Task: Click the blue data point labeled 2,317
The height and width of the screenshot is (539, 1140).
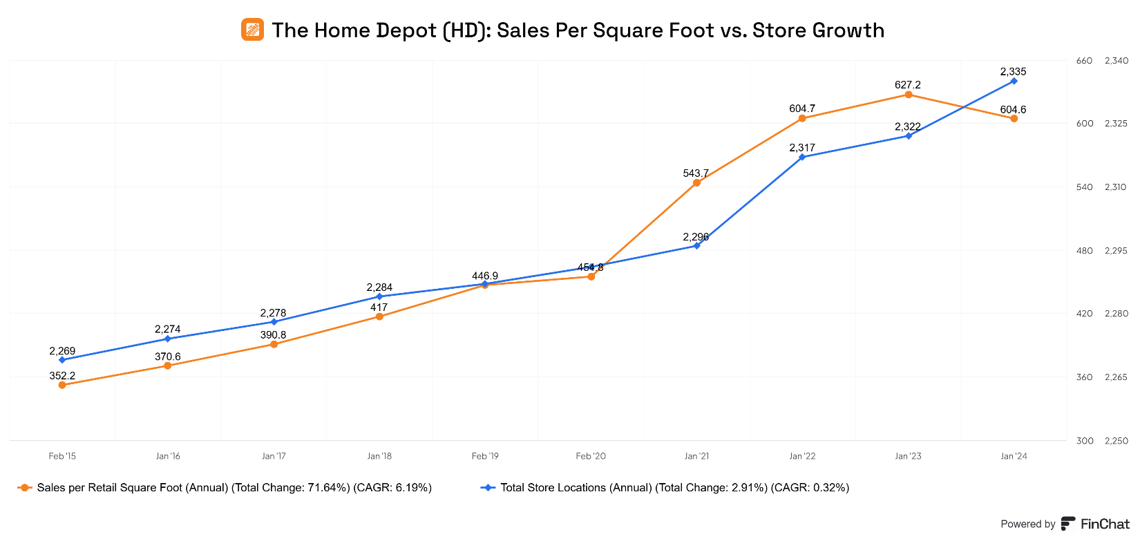Action: (x=802, y=157)
